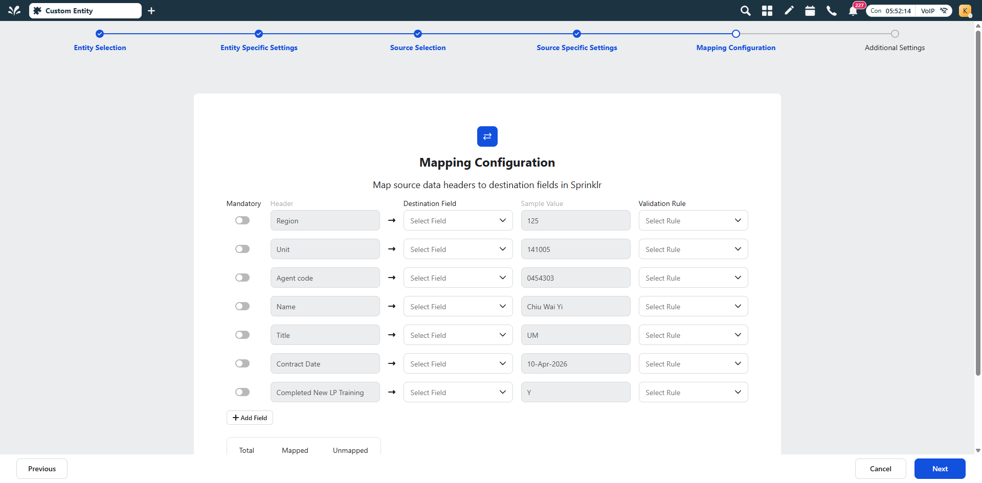Click the pencil edit icon

click(789, 11)
